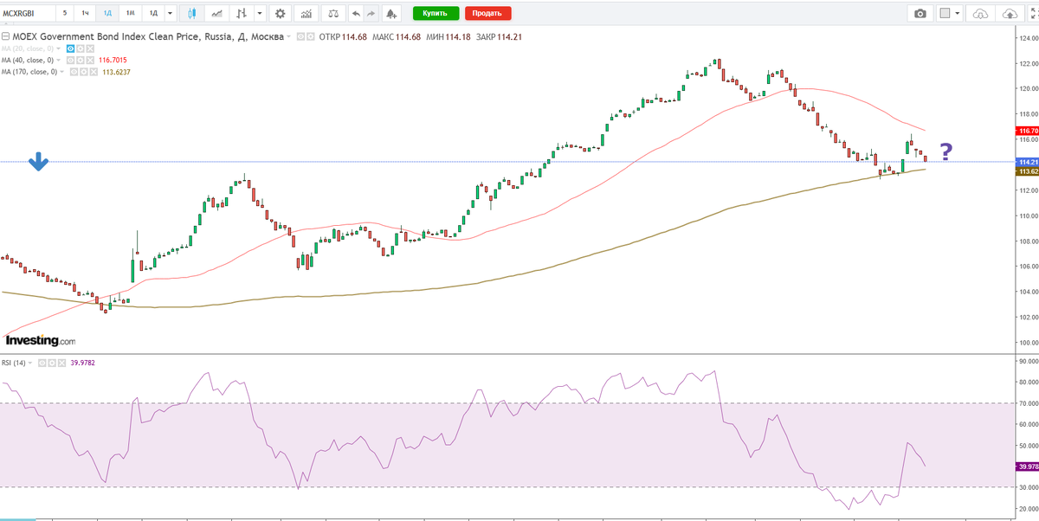Open the indicators icon in toolbar
The width and height of the screenshot is (1039, 521).
click(306, 13)
